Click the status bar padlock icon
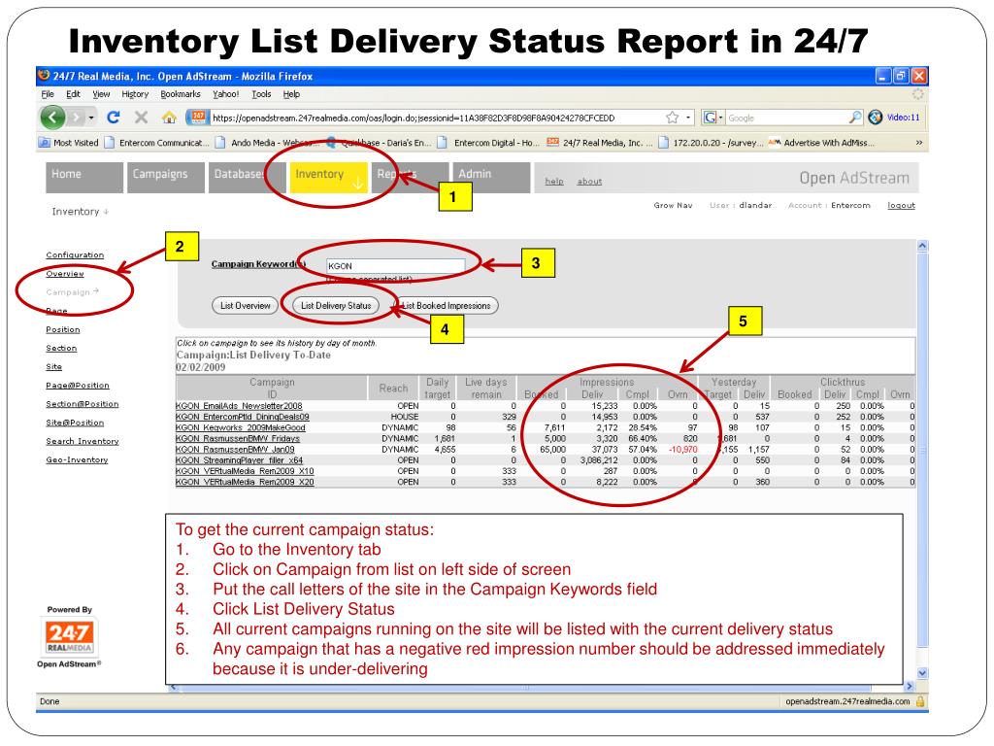This screenshot has width=994, height=746. point(920,701)
